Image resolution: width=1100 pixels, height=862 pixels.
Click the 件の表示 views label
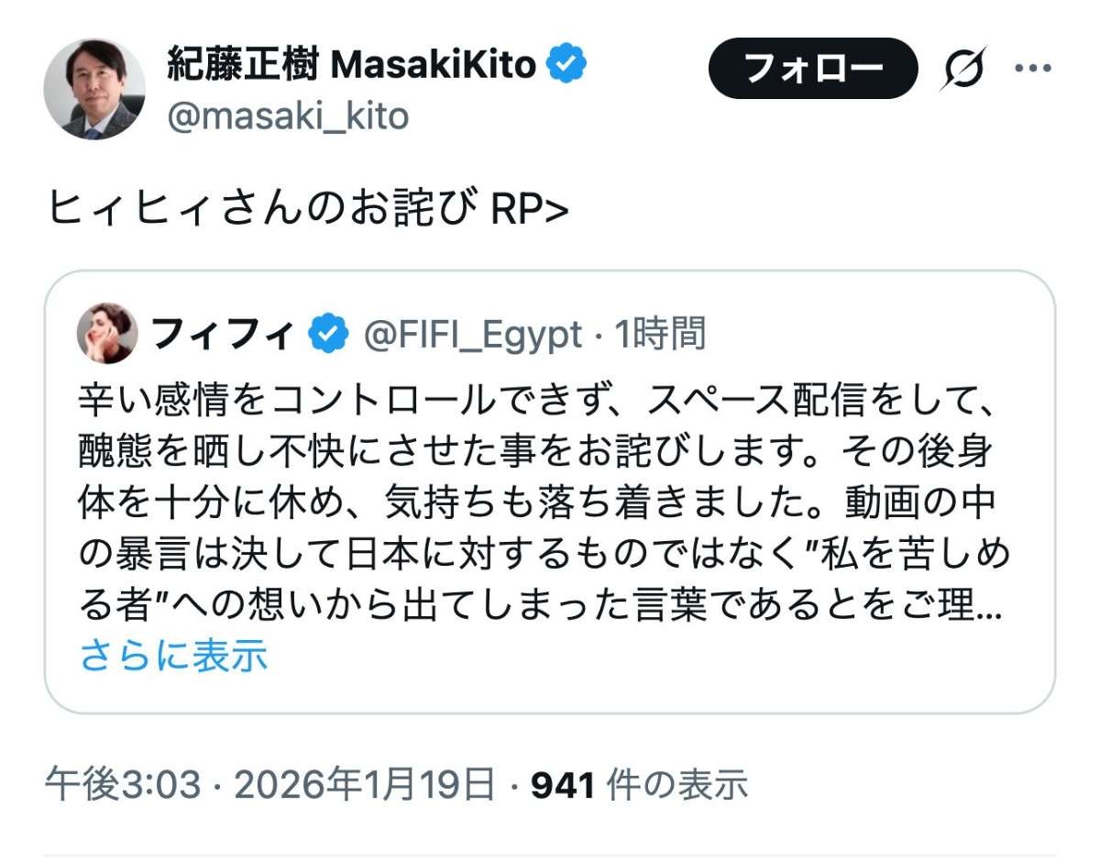tap(677, 784)
